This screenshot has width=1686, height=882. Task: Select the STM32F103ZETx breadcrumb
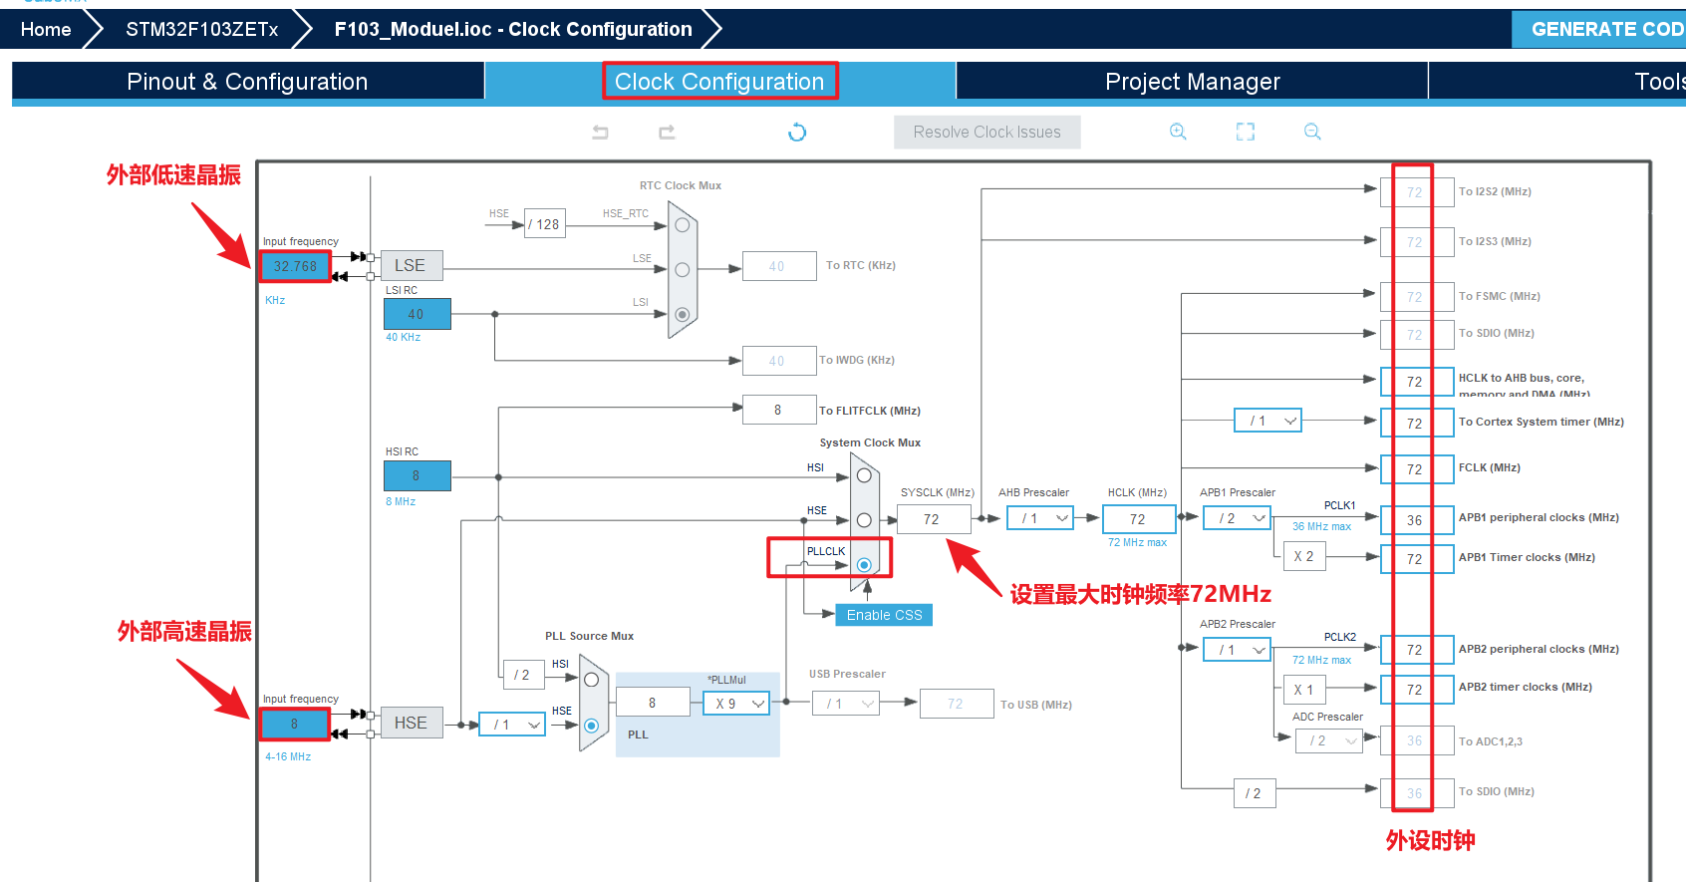click(x=202, y=29)
